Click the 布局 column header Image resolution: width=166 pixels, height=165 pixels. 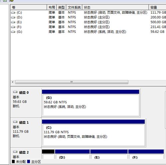[52, 7]
